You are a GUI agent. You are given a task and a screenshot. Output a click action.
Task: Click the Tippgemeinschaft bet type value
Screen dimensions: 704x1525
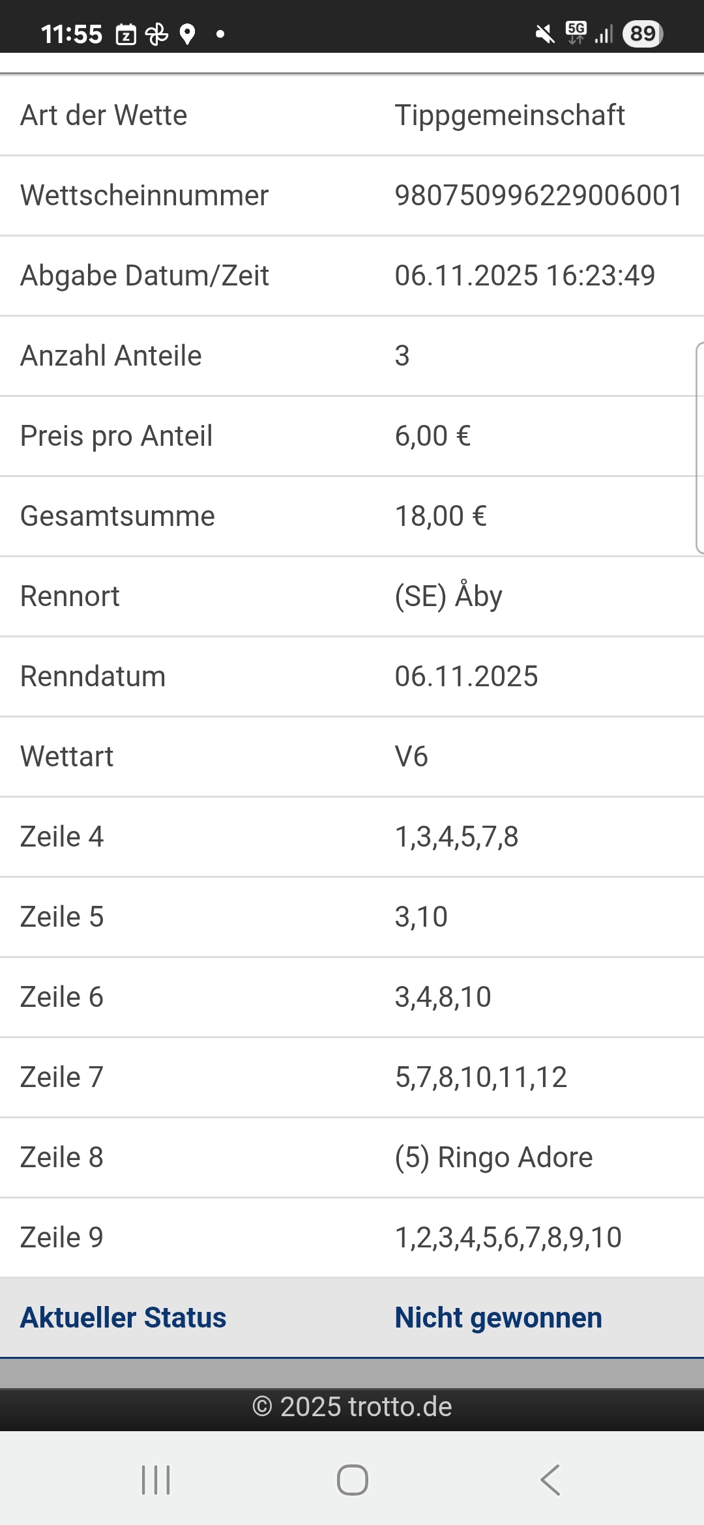(x=509, y=115)
